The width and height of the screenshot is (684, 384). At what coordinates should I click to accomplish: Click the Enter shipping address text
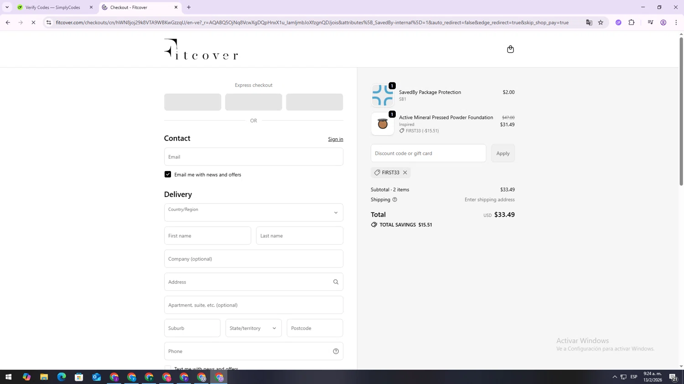coord(490,200)
